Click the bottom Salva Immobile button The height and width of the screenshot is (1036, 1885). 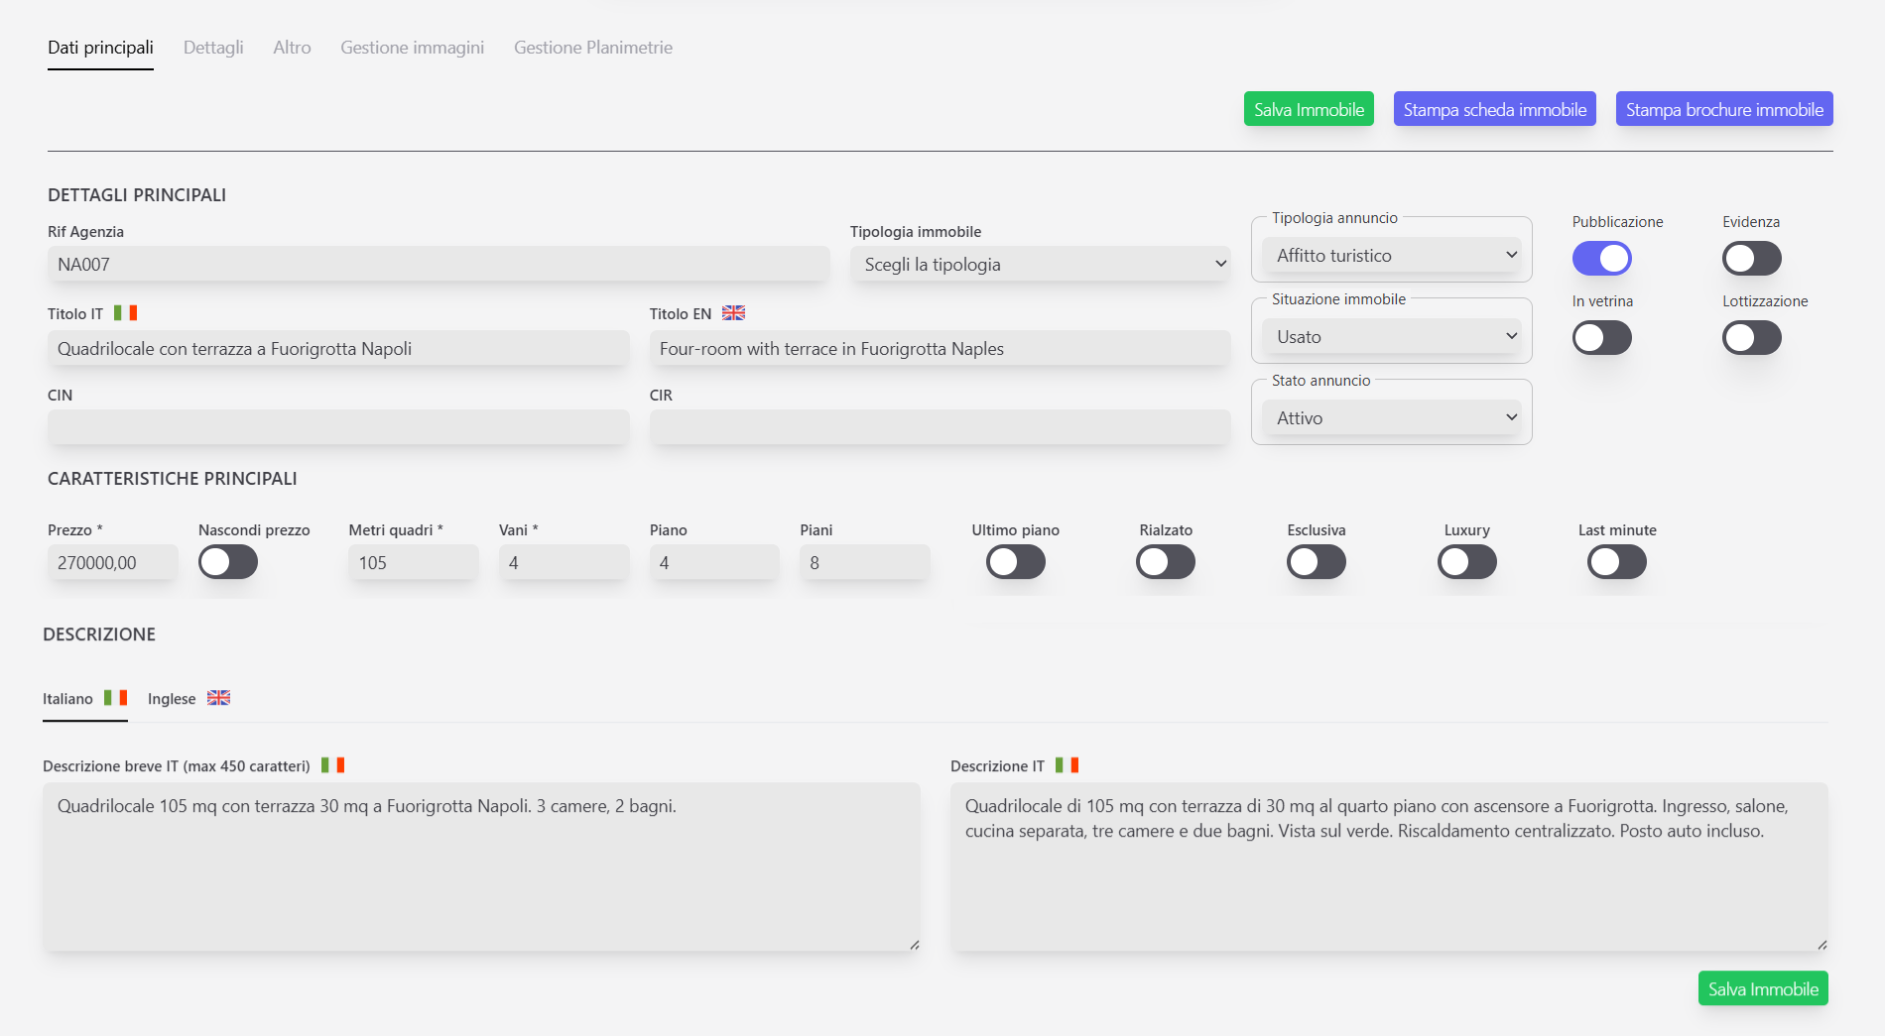(1763, 988)
